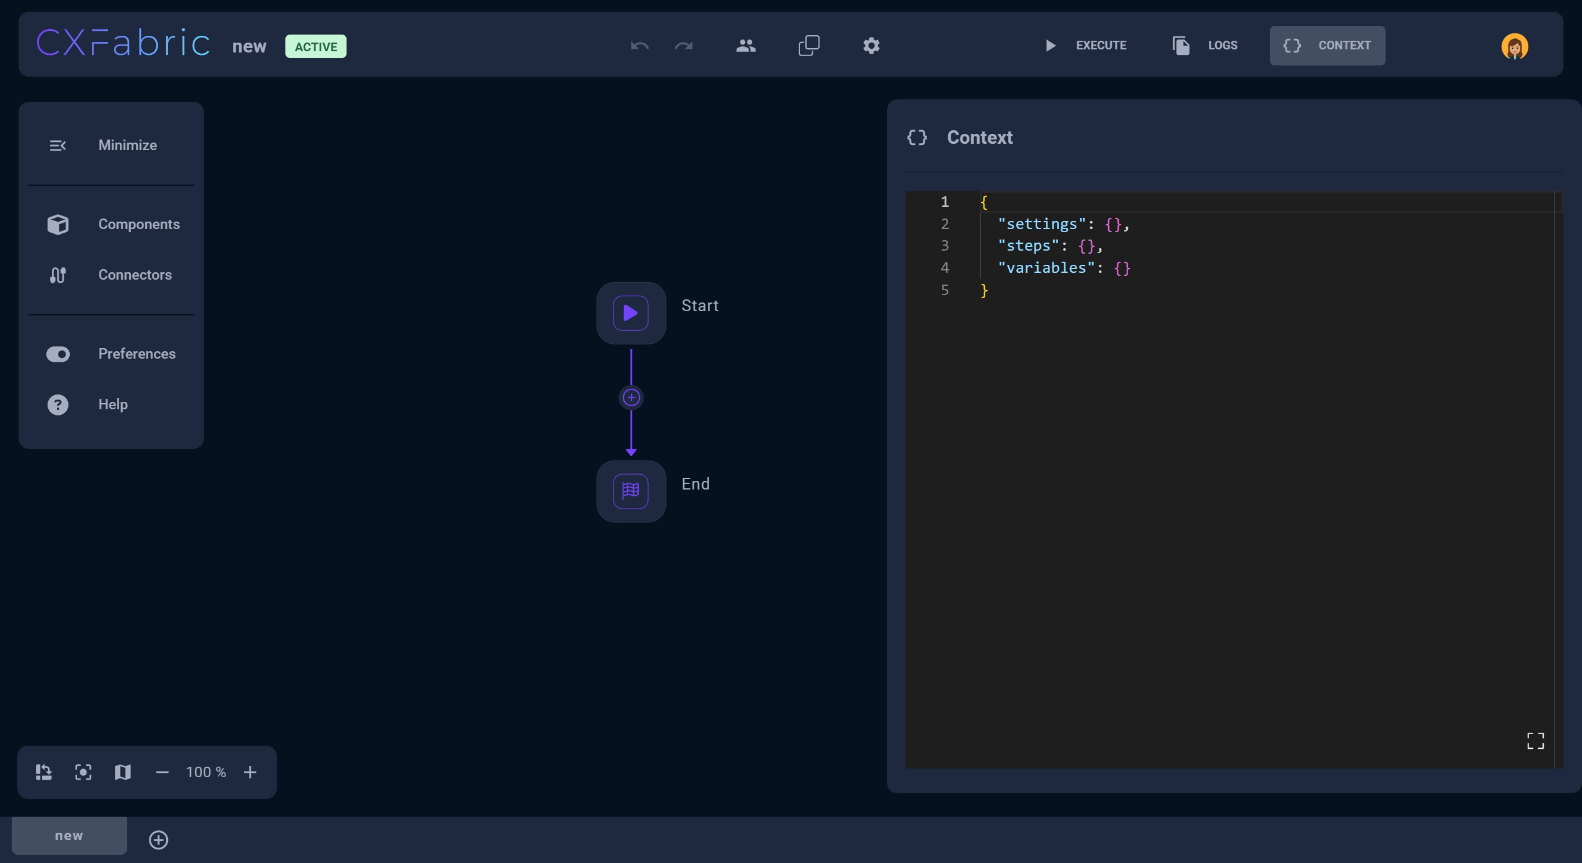Add step between Start and End
The height and width of the screenshot is (863, 1582).
tap(631, 398)
